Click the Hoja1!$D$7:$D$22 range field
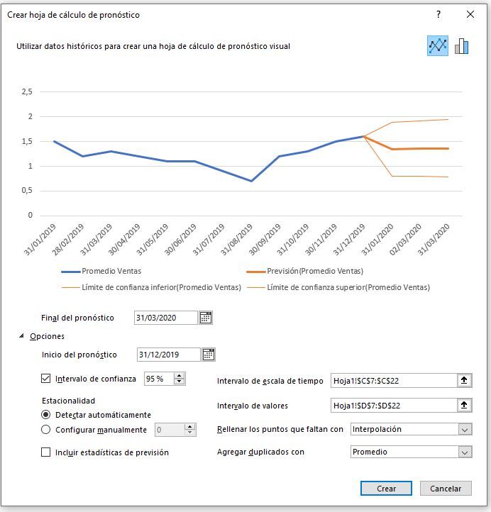Image resolution: width=491 pixels, height=512 pixels. 394,405
